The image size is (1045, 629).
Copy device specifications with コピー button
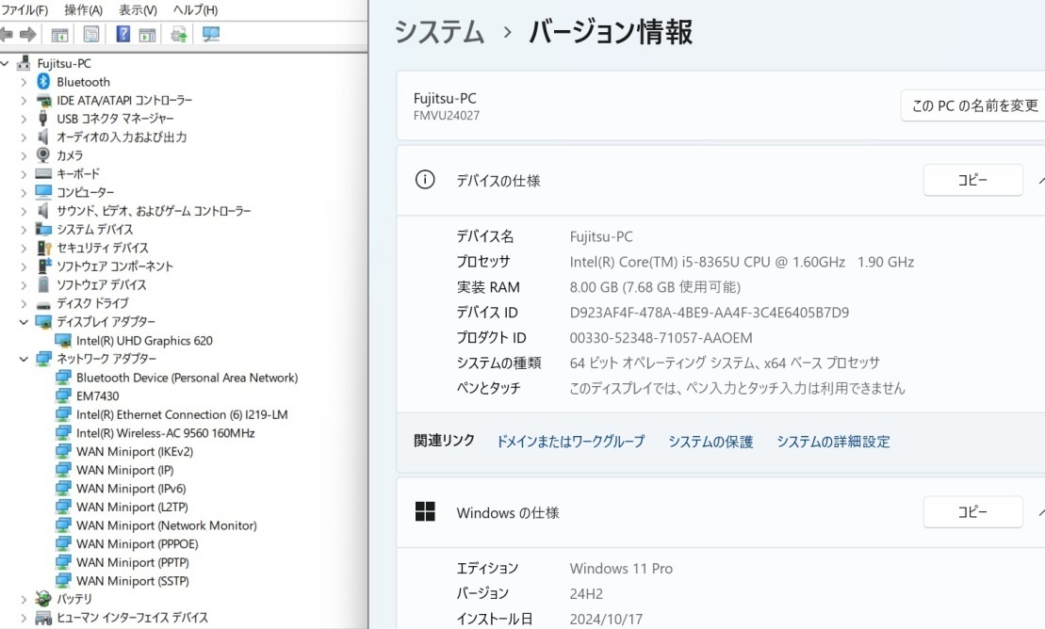tap(972, 180)
